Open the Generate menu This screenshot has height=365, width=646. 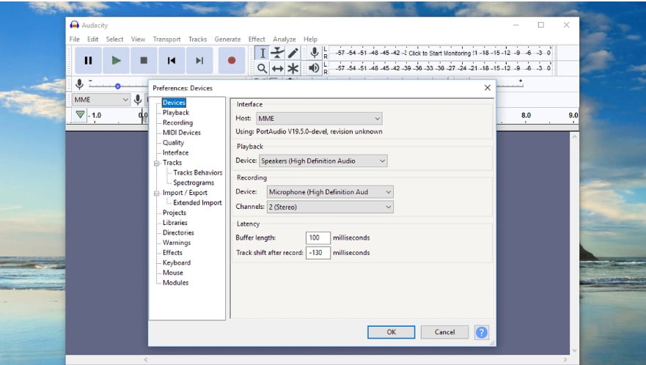227,39
